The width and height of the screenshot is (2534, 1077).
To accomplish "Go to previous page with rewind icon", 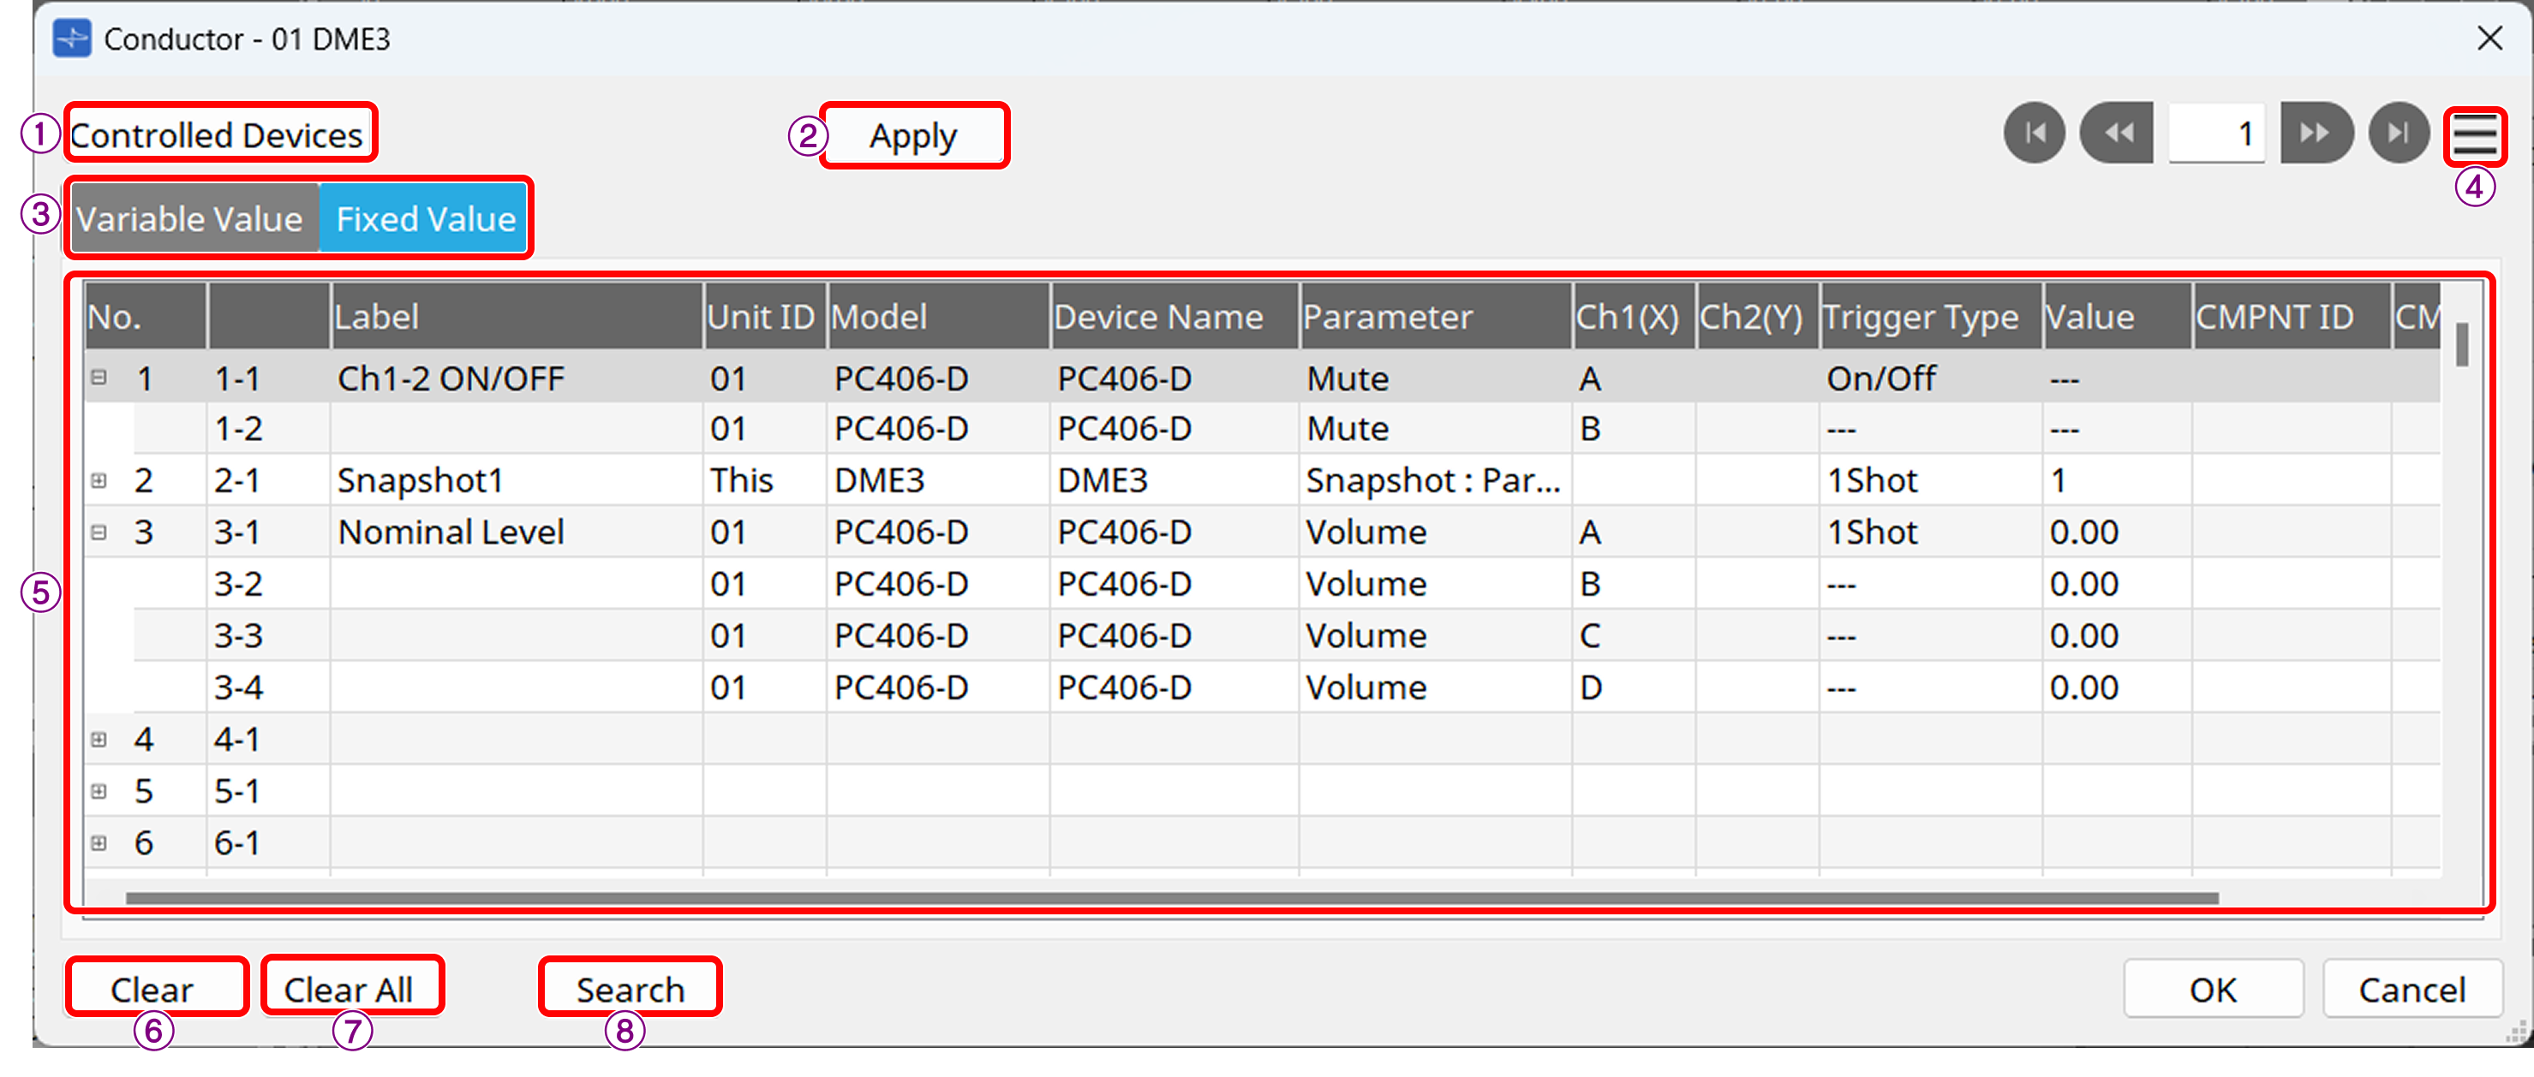I will point(2119,134).
